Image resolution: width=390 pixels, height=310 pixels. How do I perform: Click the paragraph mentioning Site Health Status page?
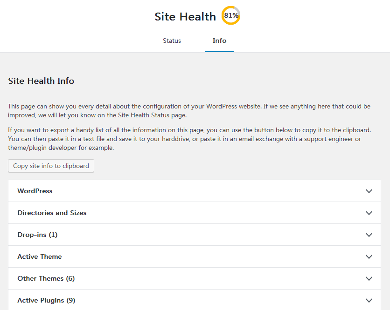coord(189,111)
